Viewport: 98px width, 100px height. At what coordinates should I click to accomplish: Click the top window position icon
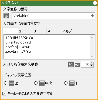12,83
